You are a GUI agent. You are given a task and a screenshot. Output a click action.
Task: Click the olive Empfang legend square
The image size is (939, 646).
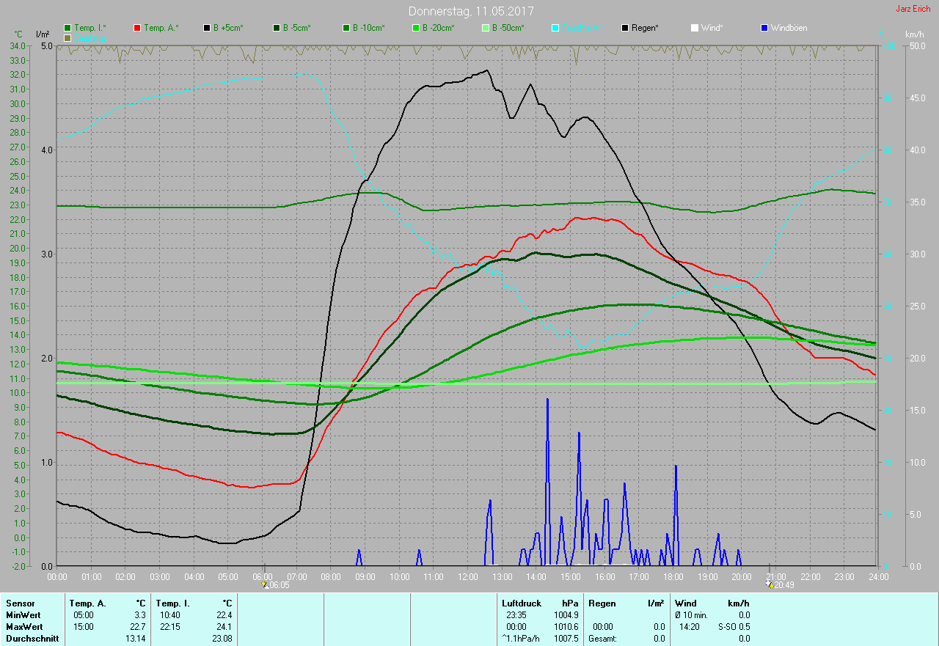click(68, 37)
